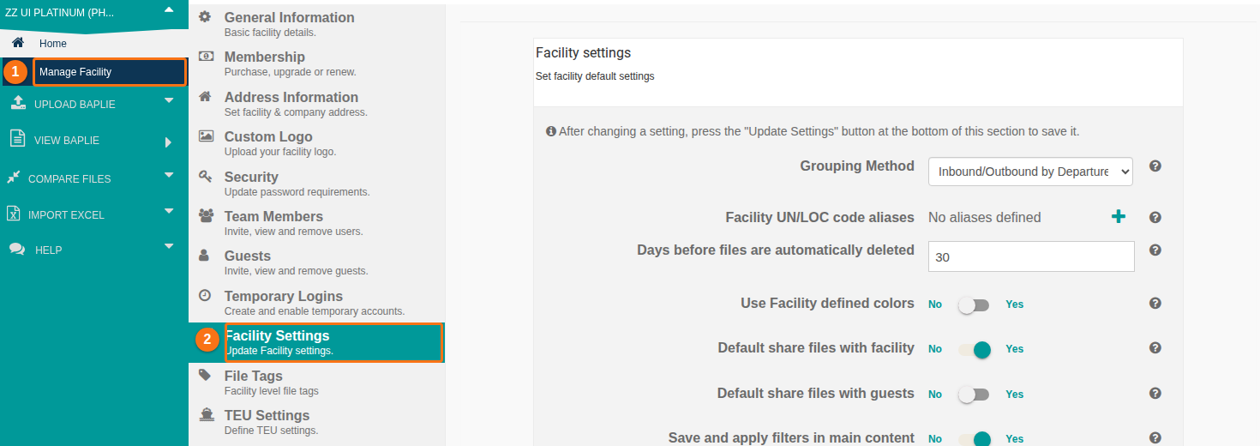
Task: Open the Security section
Action: click(317, 183)
